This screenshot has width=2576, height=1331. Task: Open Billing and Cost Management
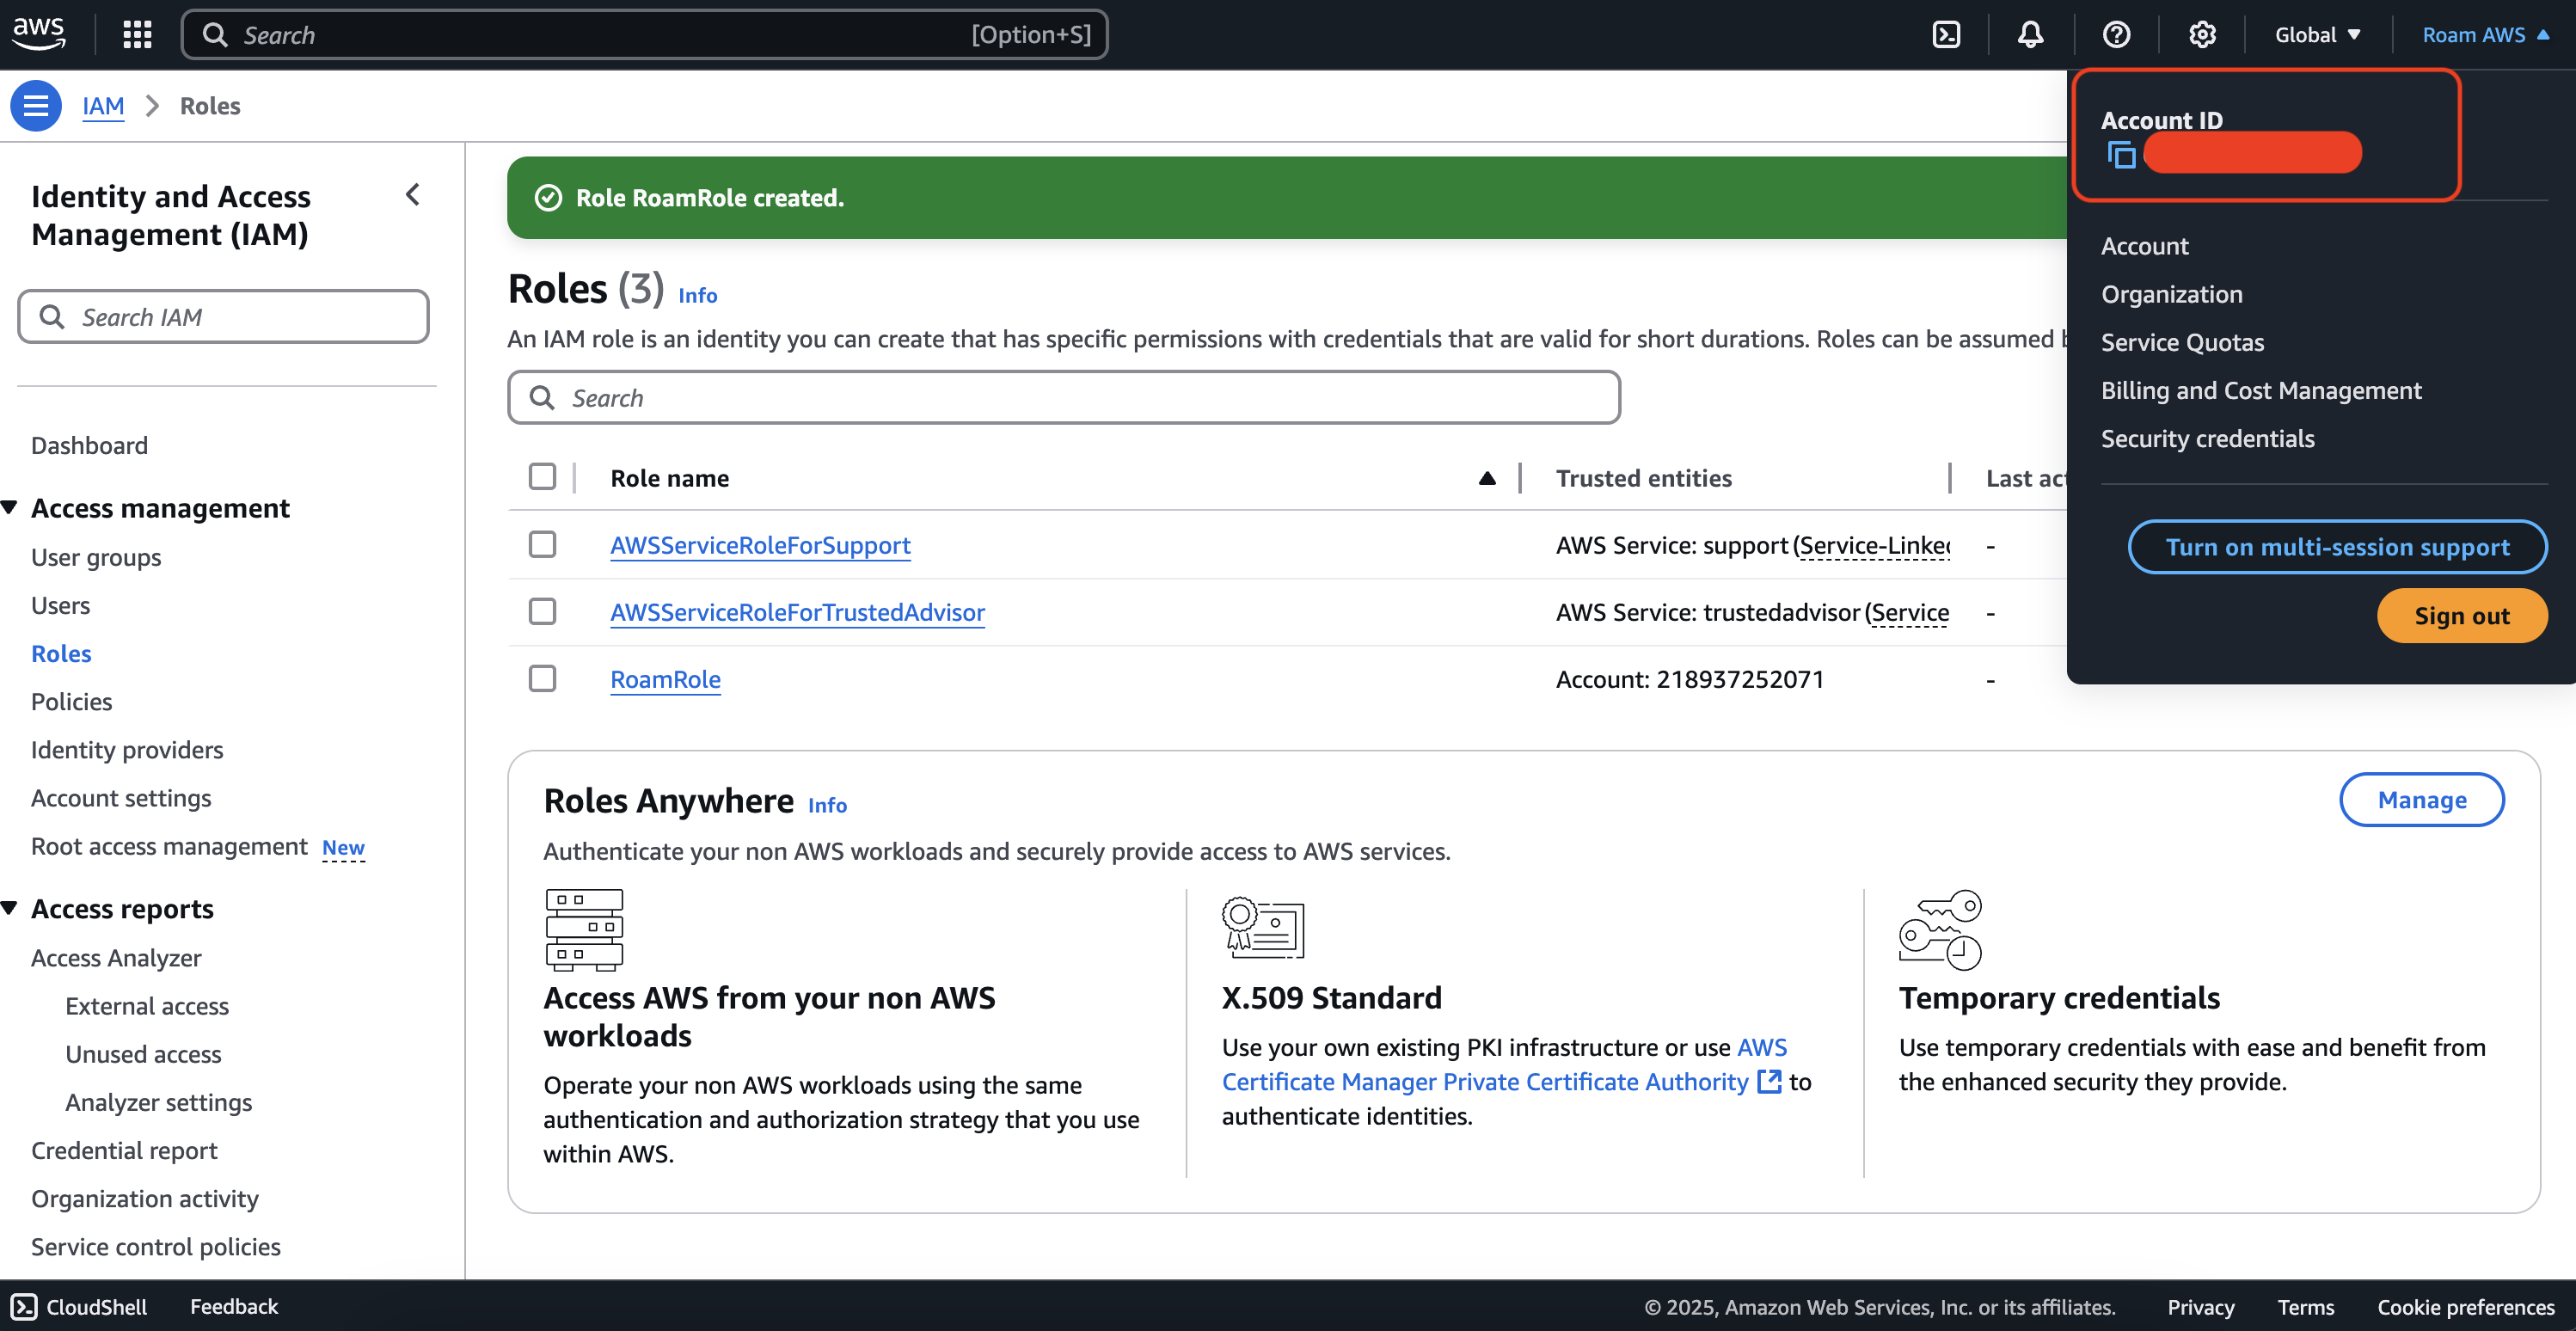(x=2260, y=390)
